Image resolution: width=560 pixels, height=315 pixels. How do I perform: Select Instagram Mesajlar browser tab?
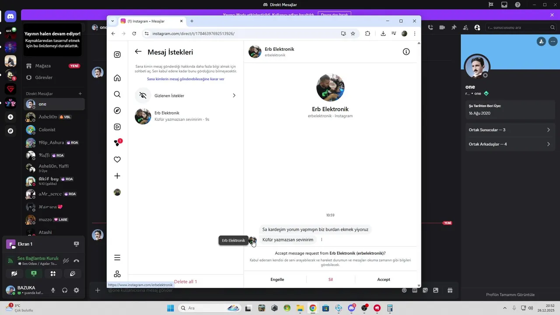pyautogui.click(x=151, y=21)
